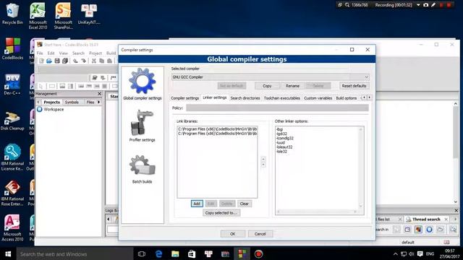463x260 pixels.
Task: Click Add button under Link libraries
Action: (x=197, y=204)
